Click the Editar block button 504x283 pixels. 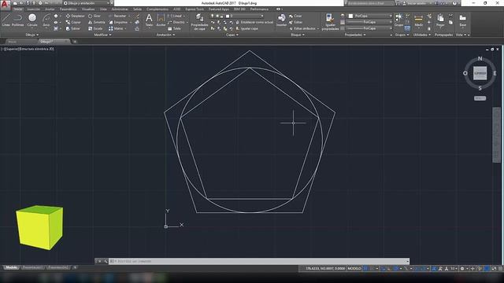coord(296,22)
